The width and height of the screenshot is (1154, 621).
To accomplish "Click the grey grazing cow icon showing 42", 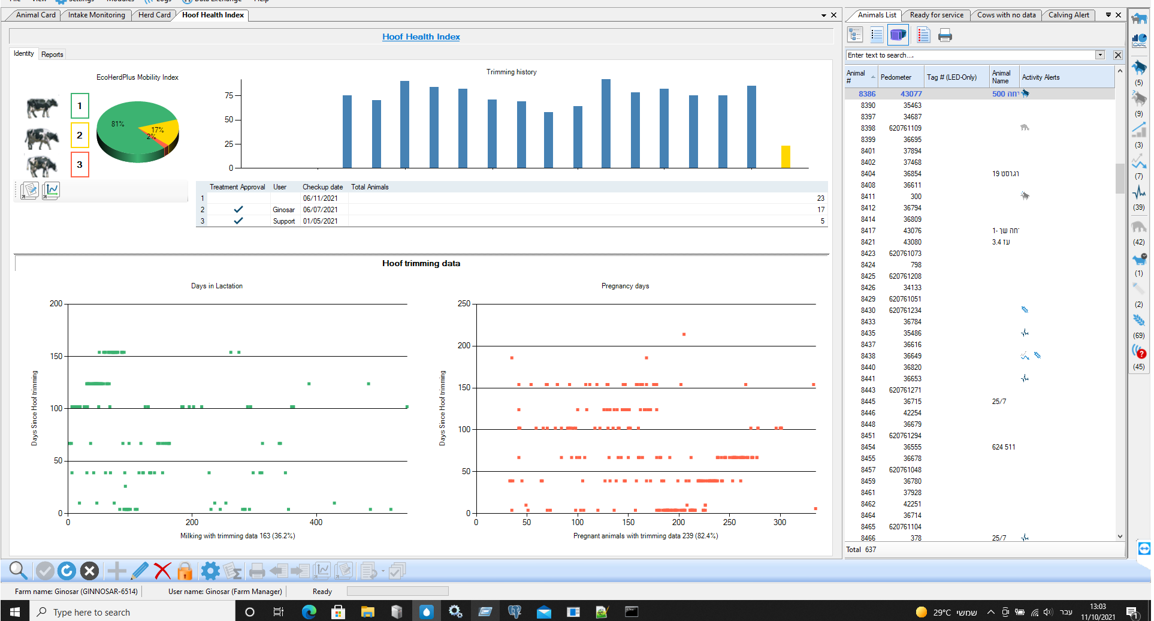I will (x=1139, y=227).
